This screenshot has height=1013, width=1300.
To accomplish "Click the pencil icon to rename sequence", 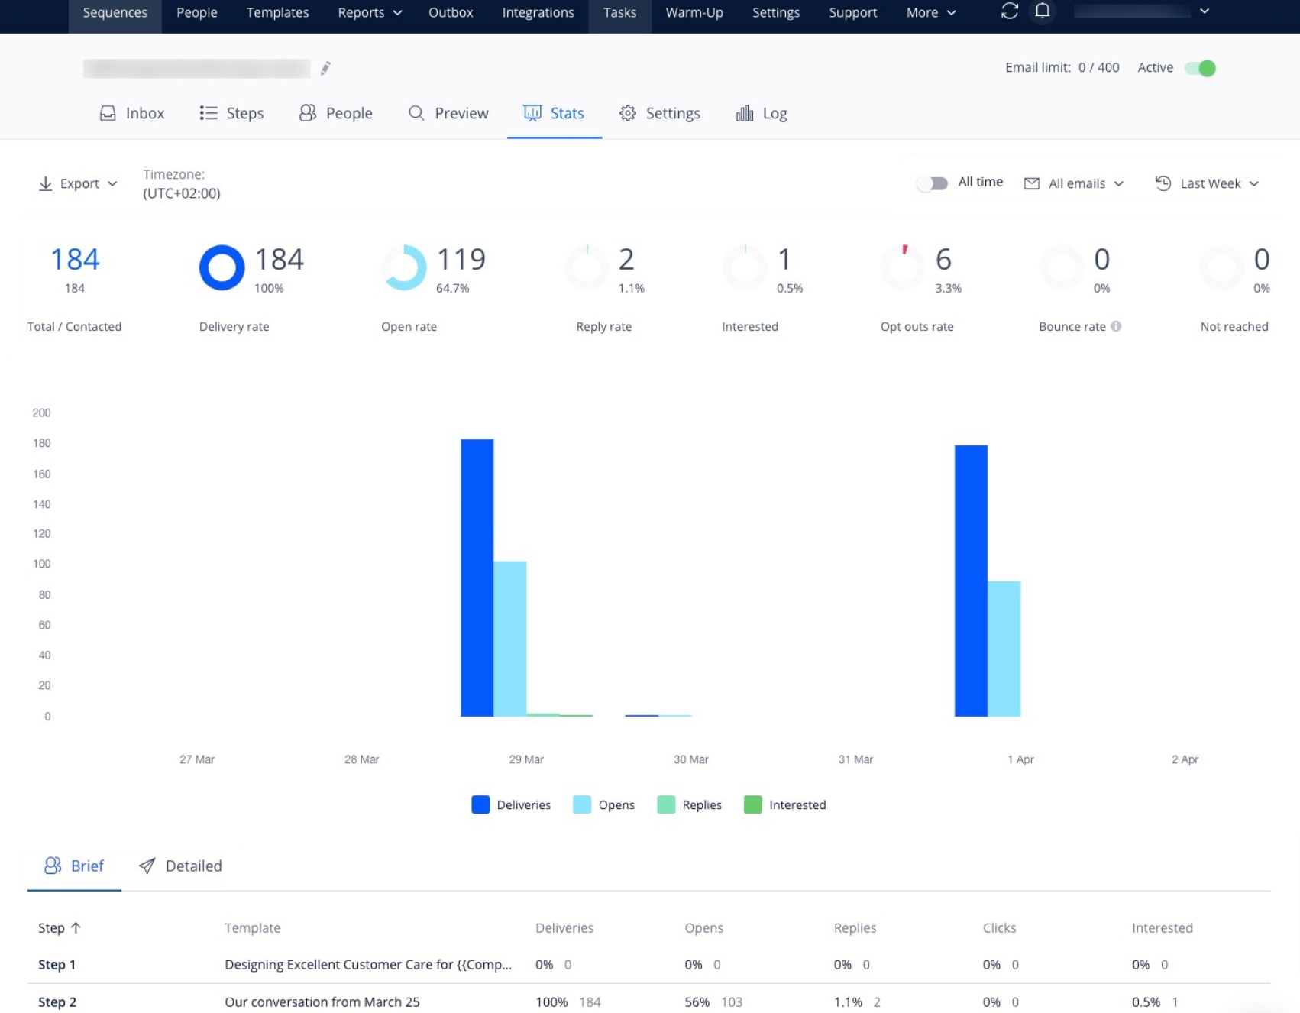I will click(x=325, y=69).
